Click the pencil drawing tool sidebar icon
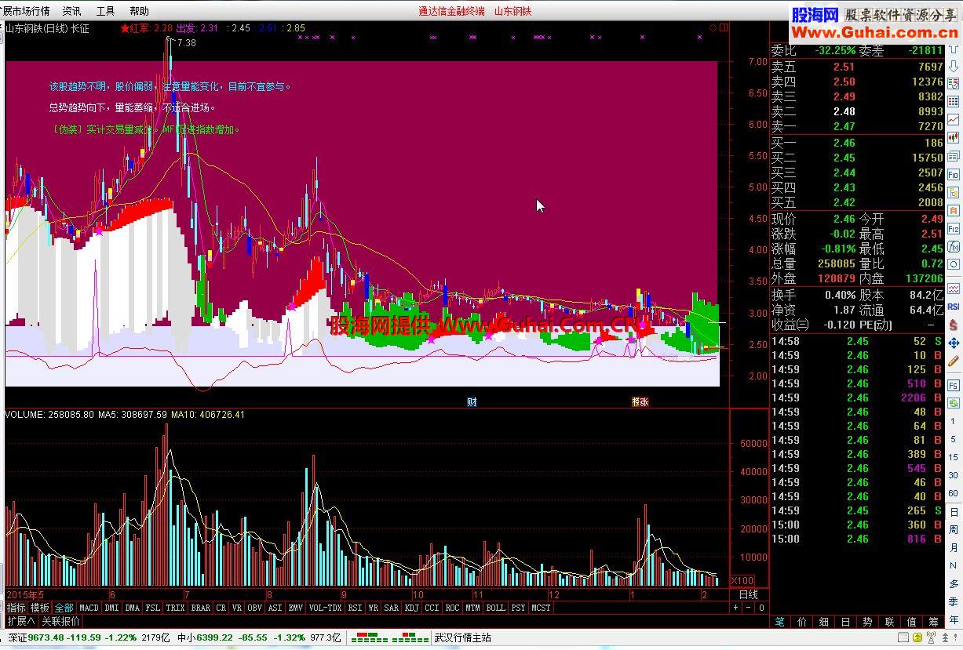Viewport: 963px width, 650px height. point(953,361)
